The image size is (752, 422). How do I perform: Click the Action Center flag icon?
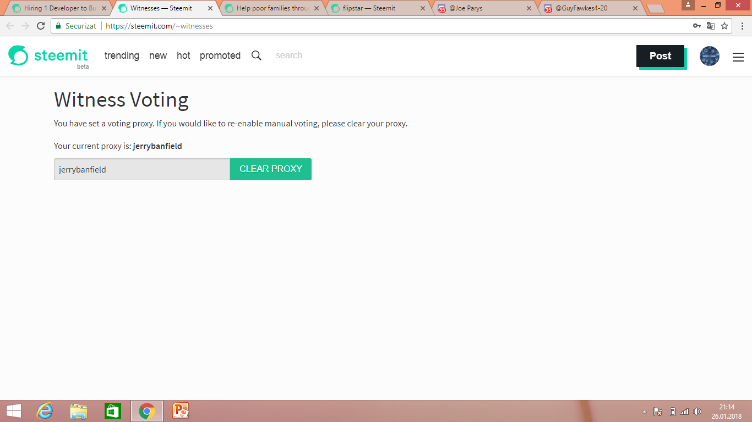[658, 412]
